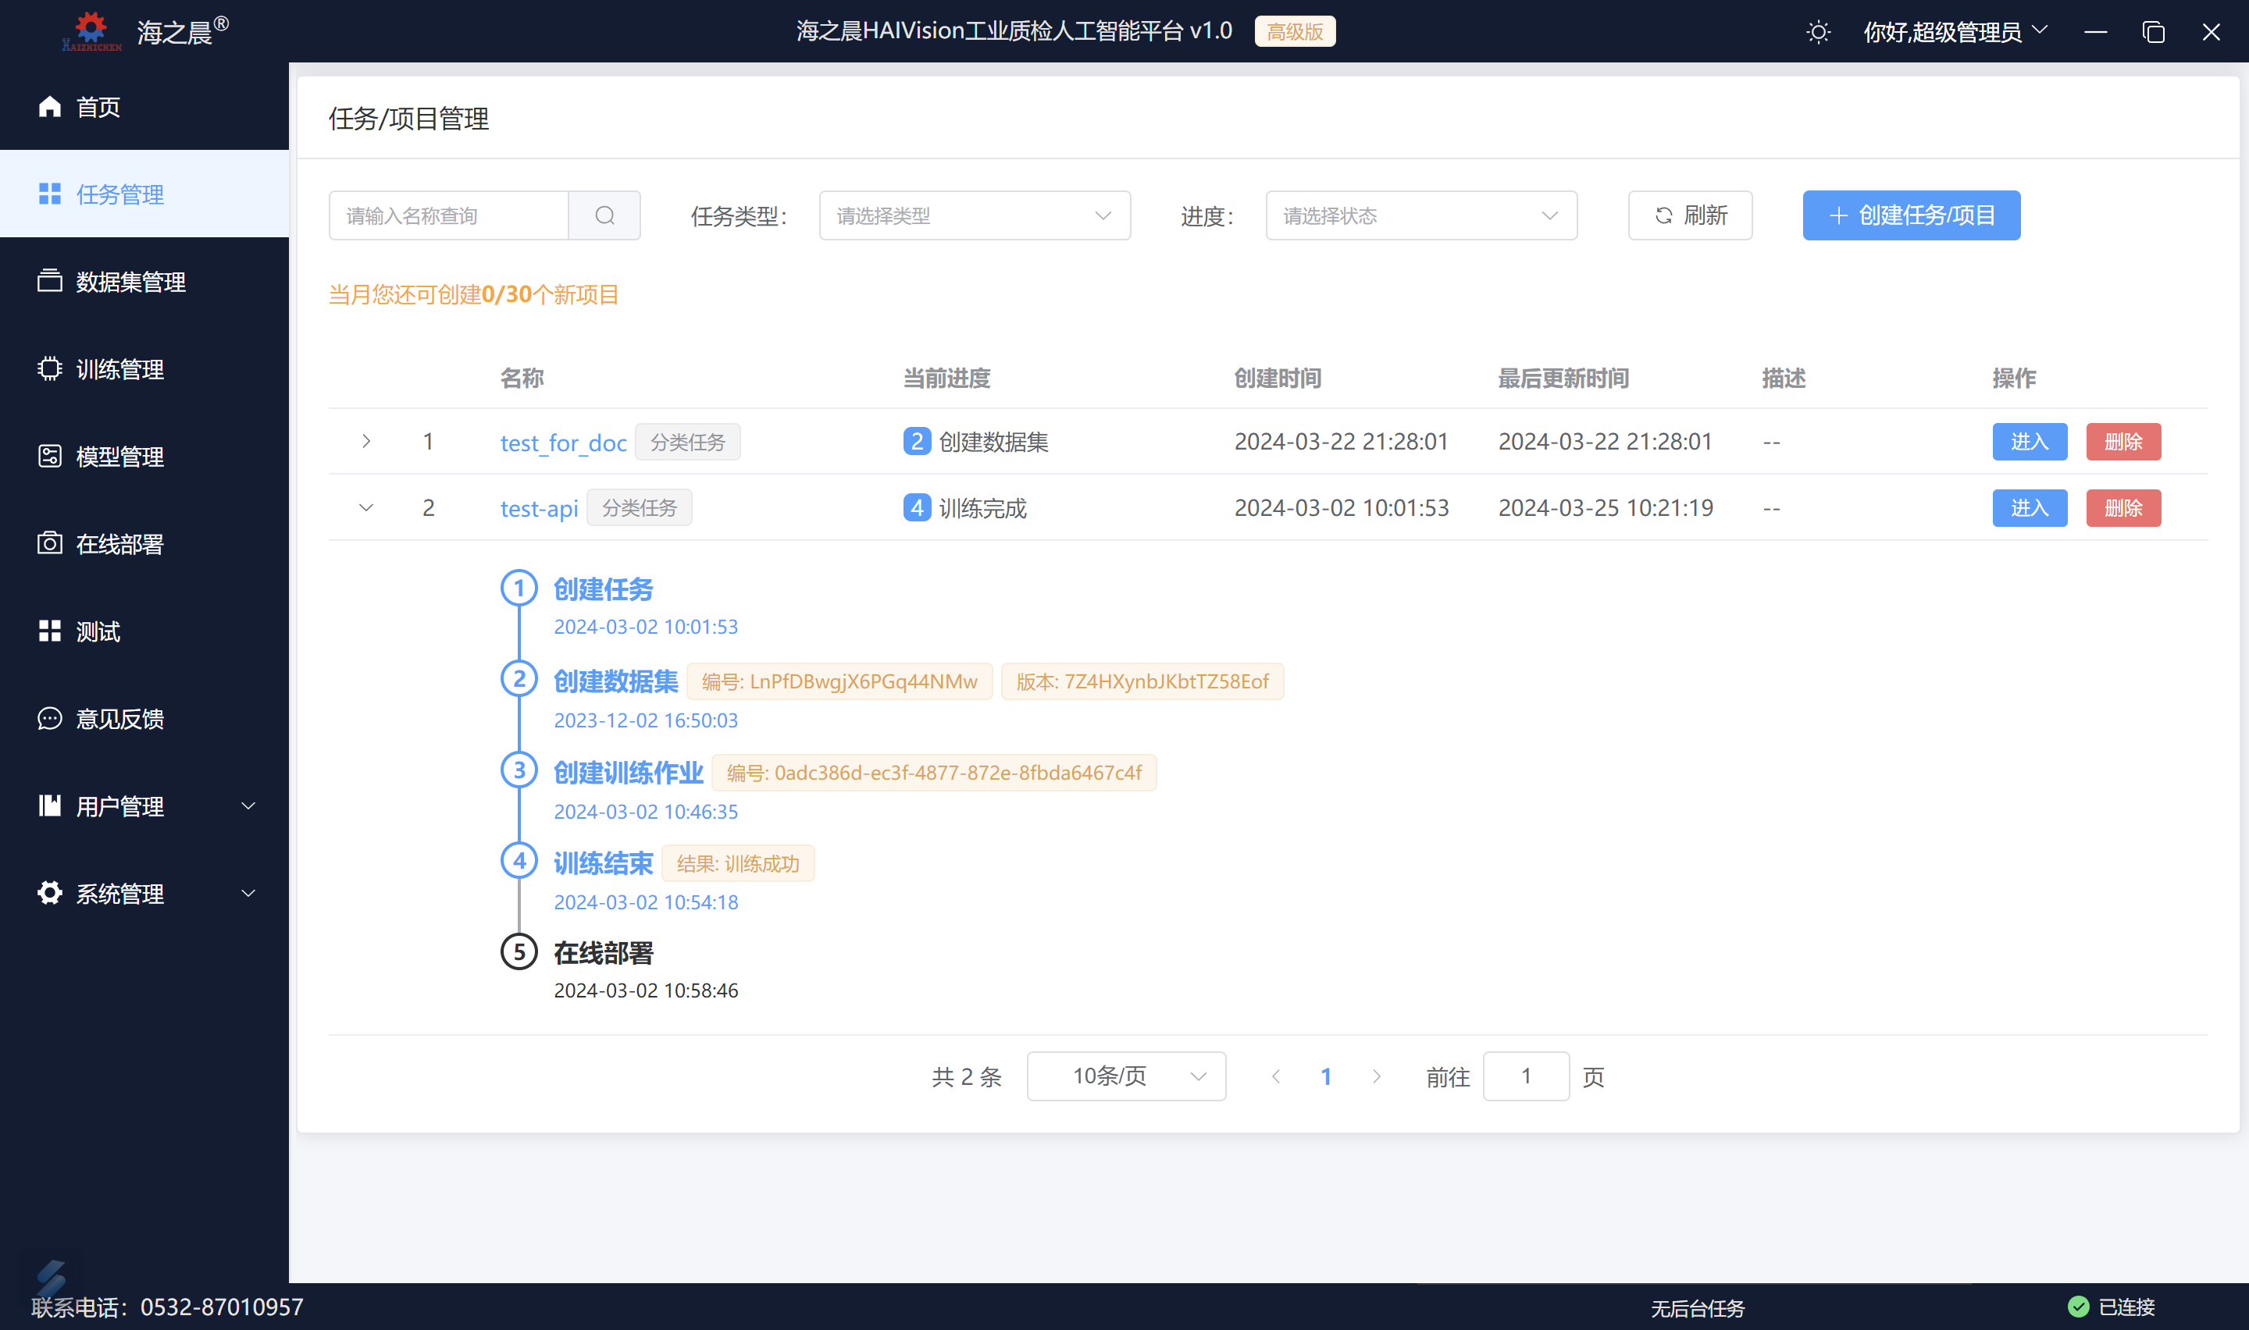This screenshot has height=1330, width=2249.
Task: Click the search input field
Action: point(451,214)
